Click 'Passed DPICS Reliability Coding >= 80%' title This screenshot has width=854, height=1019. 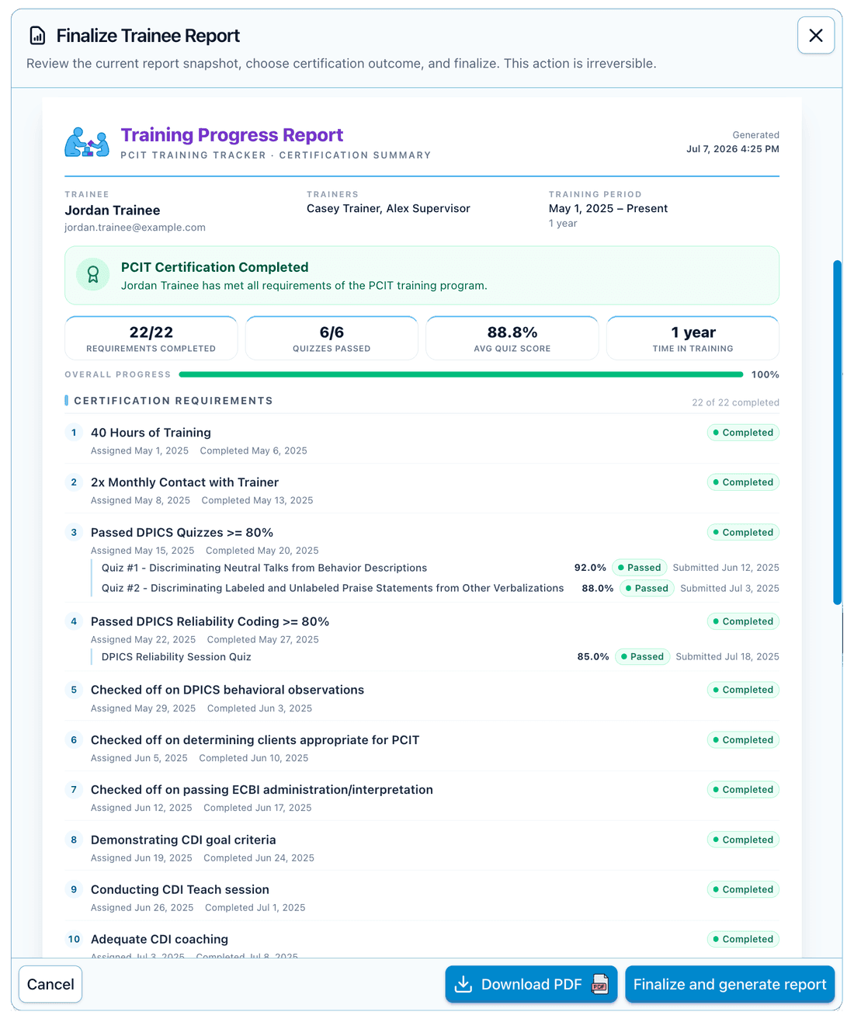pos(210,621)
